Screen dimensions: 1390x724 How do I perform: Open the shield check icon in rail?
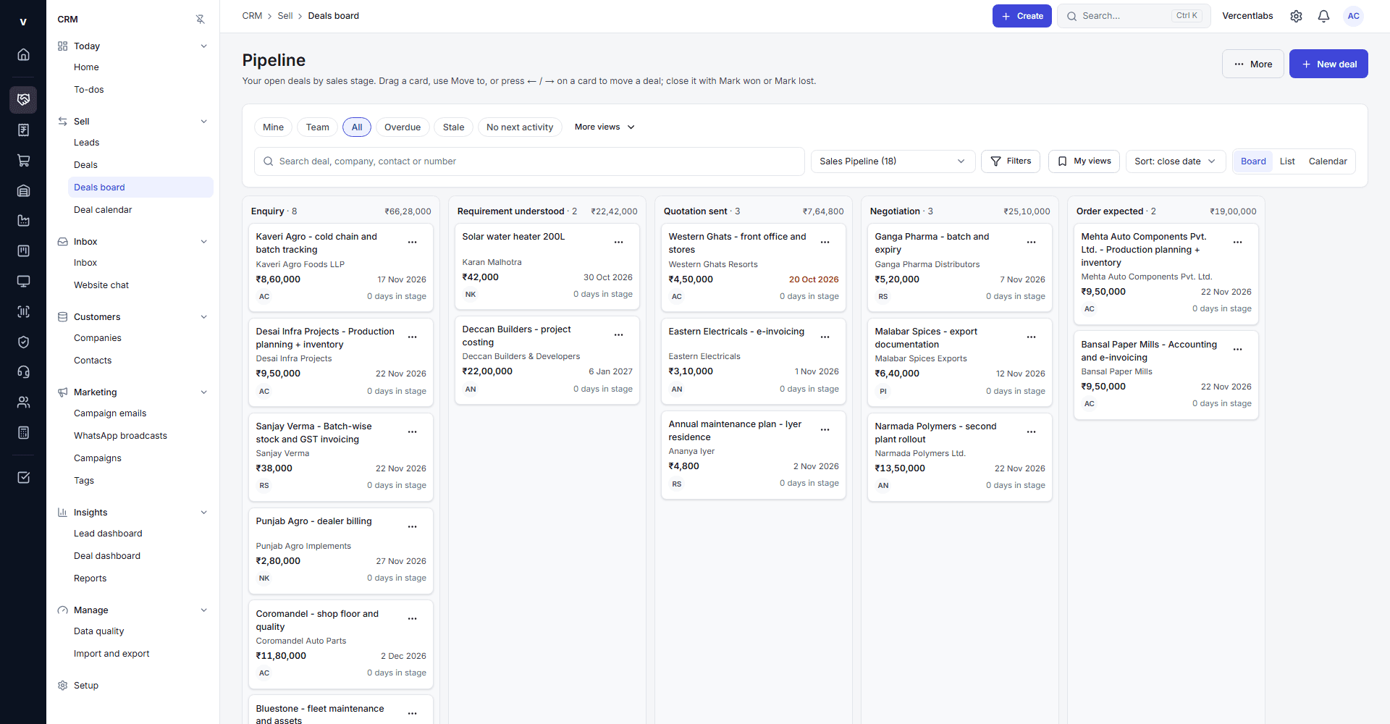tap(23, 342)
